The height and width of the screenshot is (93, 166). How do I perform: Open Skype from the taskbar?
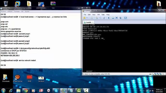click(56, 91)
